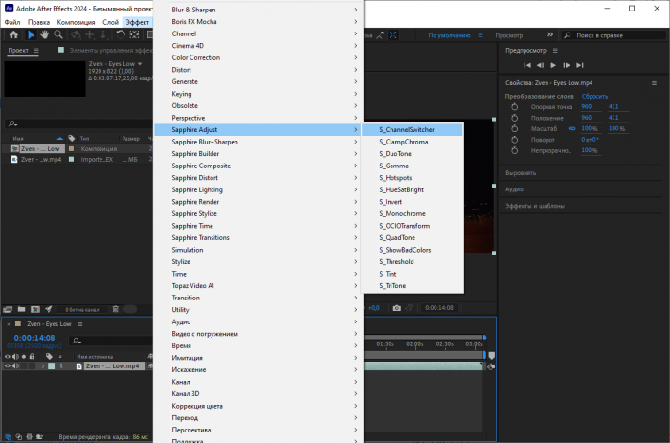Click the trash icon in the Project panel
The image size is (670, 443).
115,309
